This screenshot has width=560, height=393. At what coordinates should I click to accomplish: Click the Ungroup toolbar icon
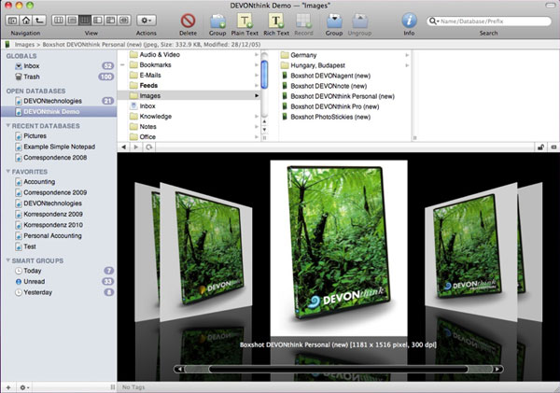(359, 20)
